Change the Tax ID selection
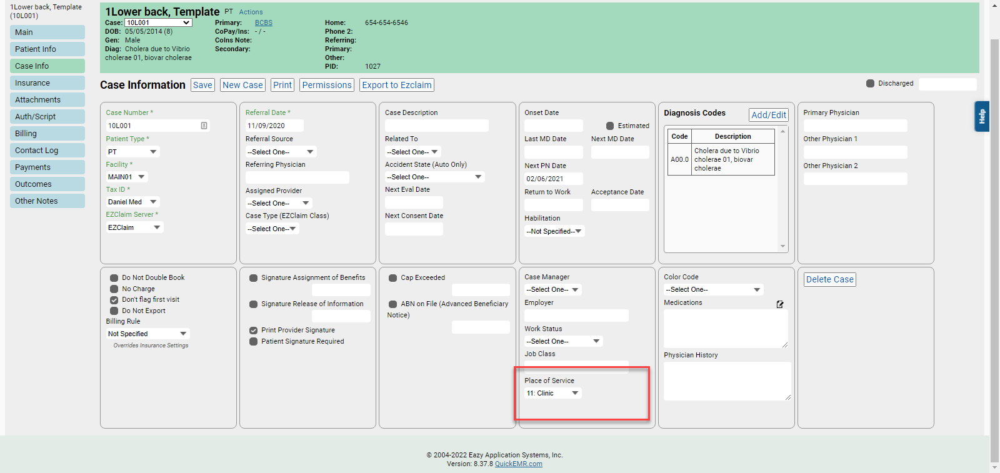 click(x=132, y=202)
